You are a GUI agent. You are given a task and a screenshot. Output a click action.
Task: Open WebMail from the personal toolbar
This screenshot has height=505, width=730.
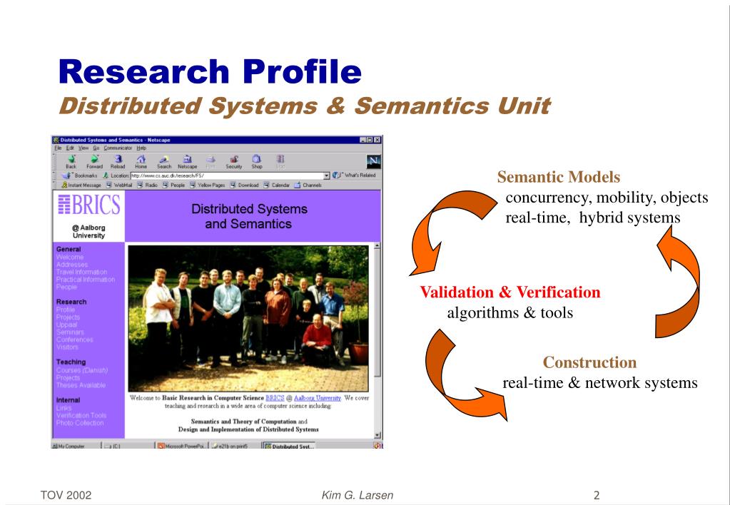click(119, 185)
